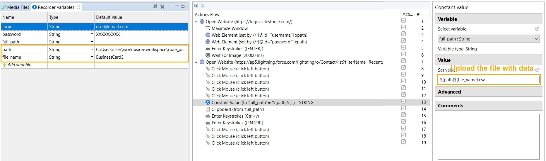Click mouse icon of Click Mouse row 19
Image resolution: width=546 pixels, height=161 pixels.
tap(208, 143)
